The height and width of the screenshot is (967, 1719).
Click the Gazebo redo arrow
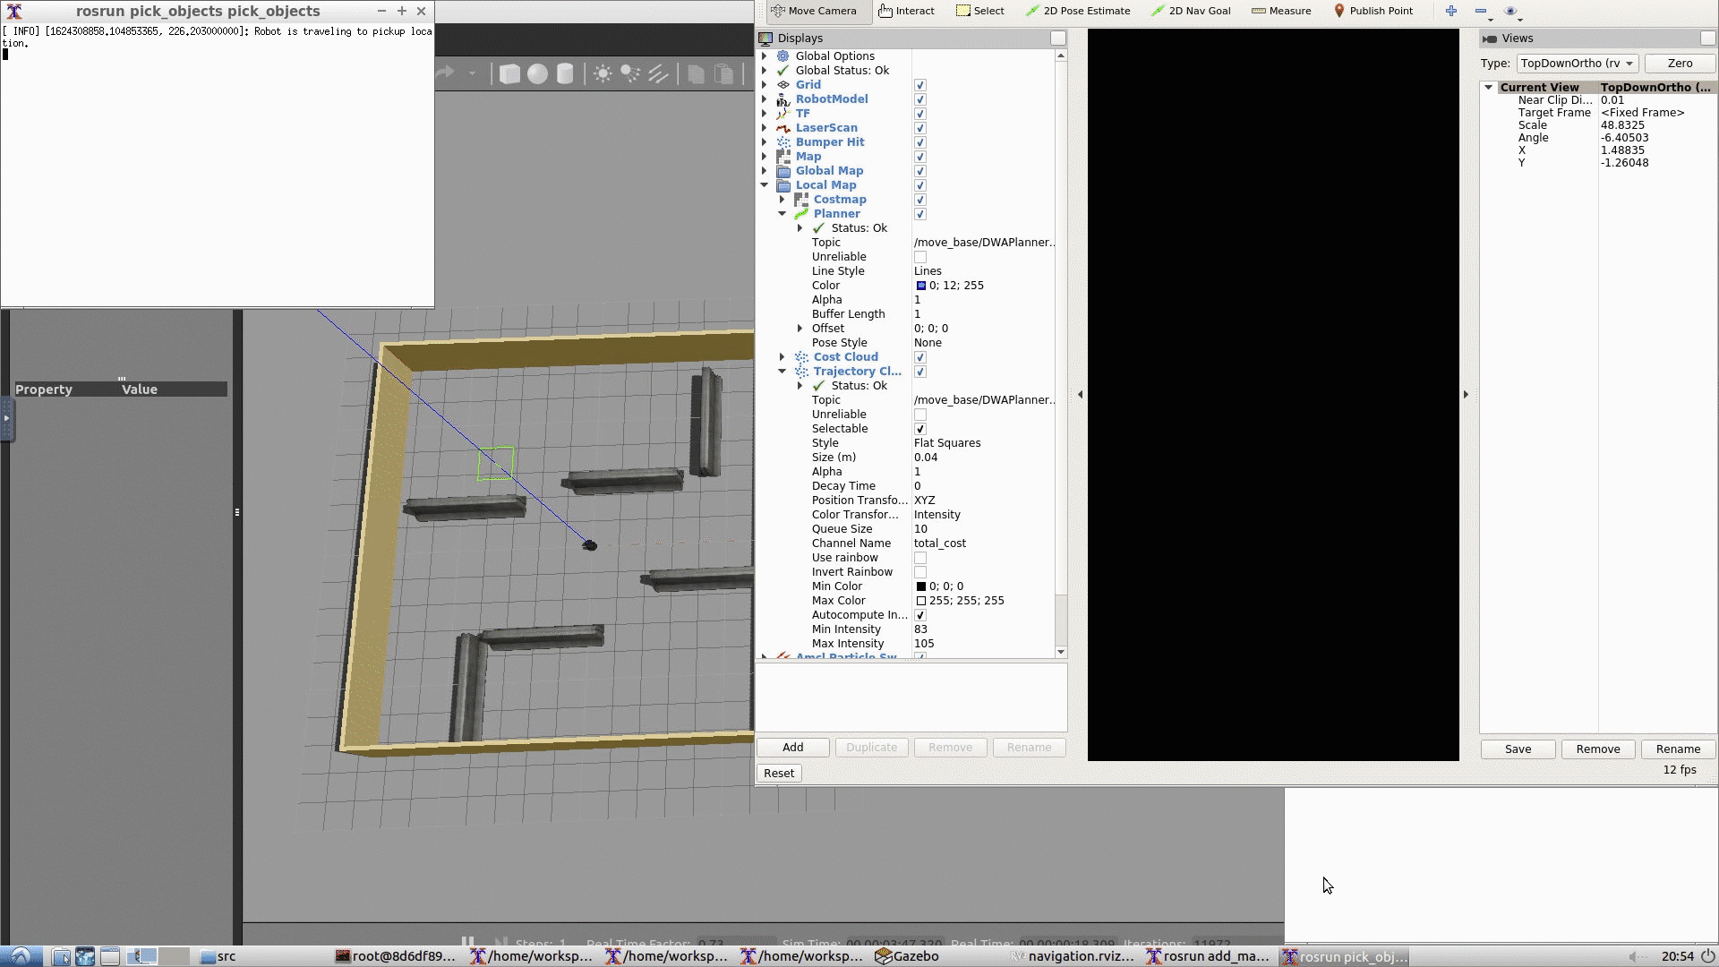(x=446, y=73)
